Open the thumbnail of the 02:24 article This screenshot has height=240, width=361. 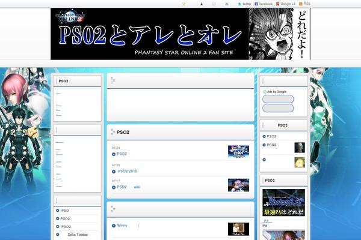click(238, 152)
